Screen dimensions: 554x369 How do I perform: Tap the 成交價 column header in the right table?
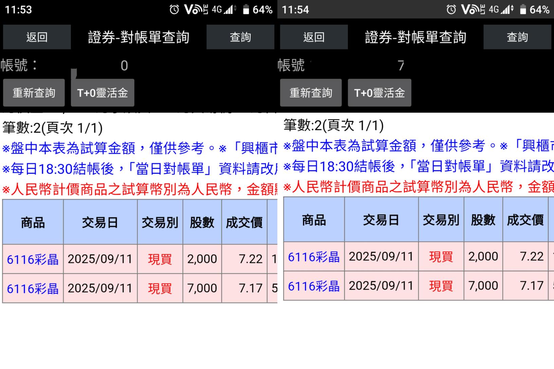(x=525, y=220)
